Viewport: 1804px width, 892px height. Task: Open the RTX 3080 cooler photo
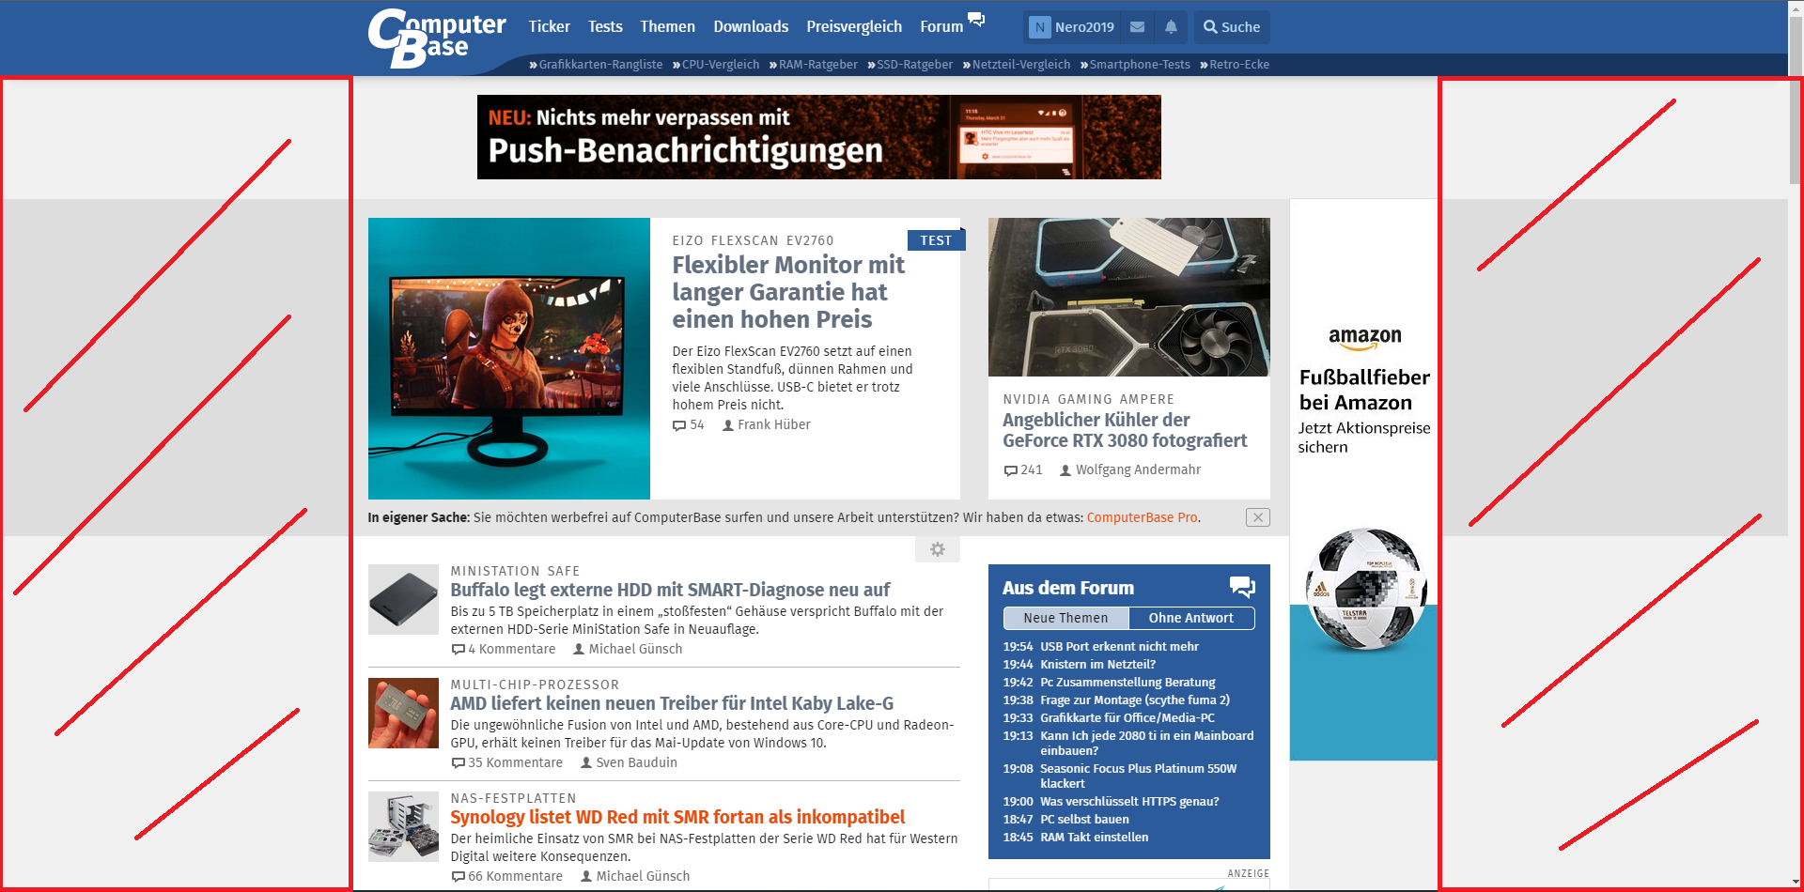coord(1129,297)
